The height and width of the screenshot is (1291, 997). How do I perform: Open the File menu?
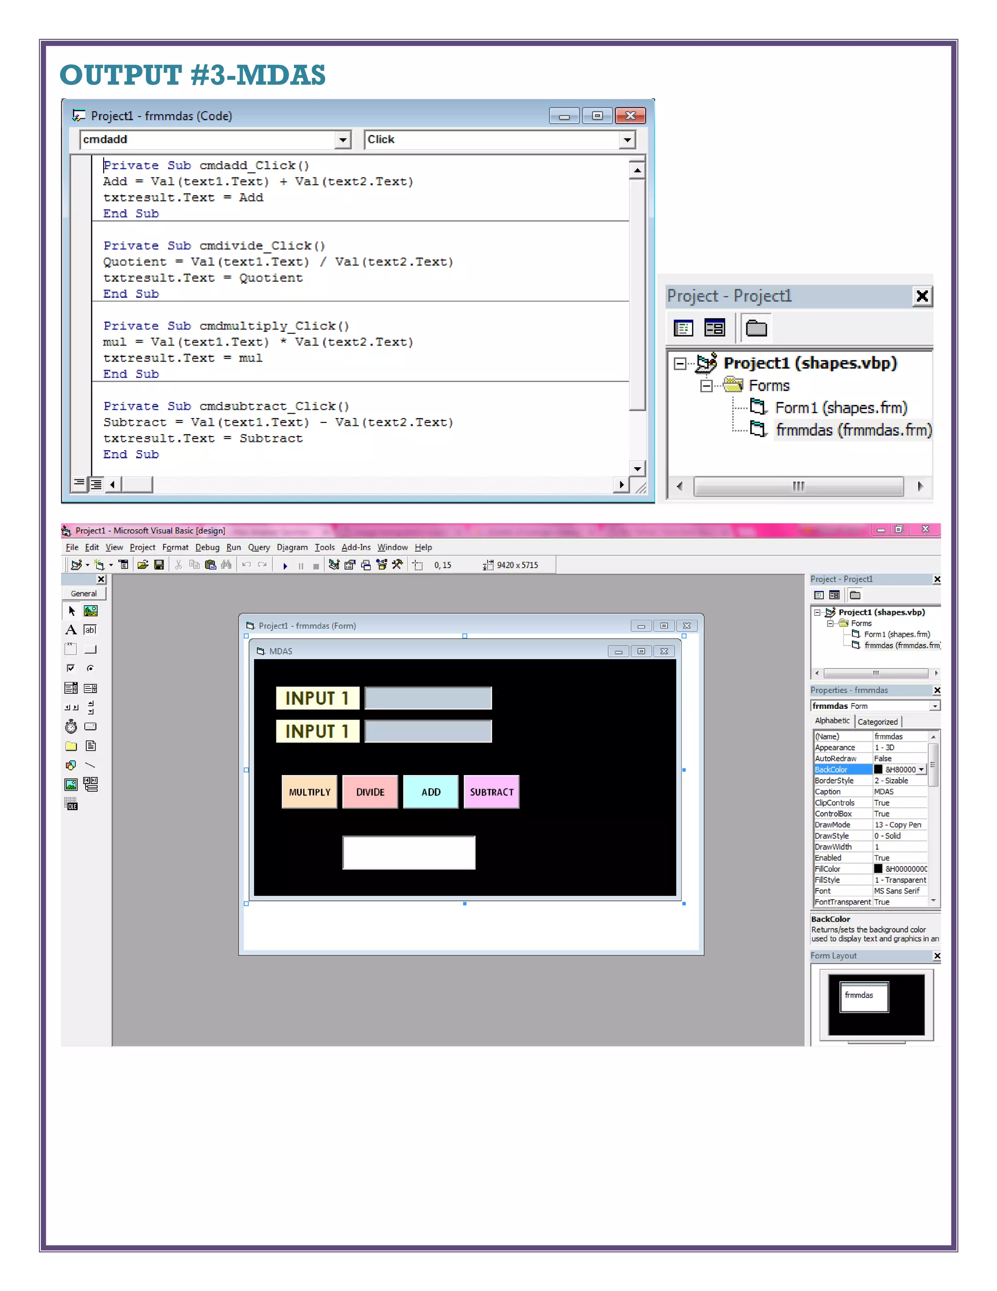(72, 548)
